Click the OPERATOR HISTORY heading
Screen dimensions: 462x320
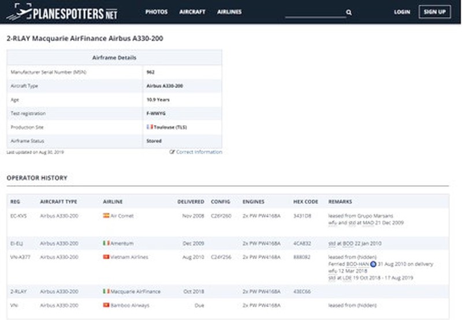point(37,178)
